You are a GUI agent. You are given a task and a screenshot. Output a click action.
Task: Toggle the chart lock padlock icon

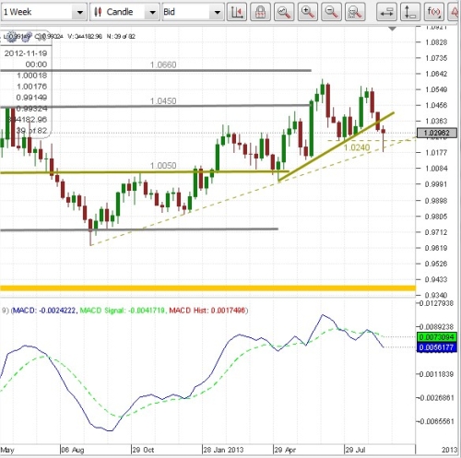(260, 12)
